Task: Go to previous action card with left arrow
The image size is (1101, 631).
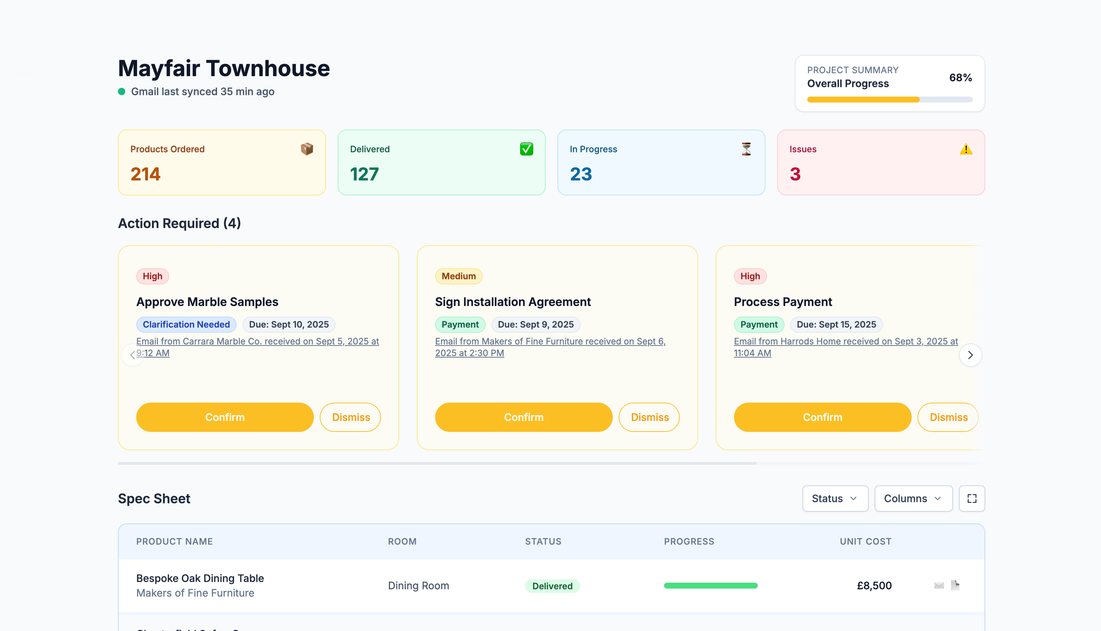Action: click(133, 355)
